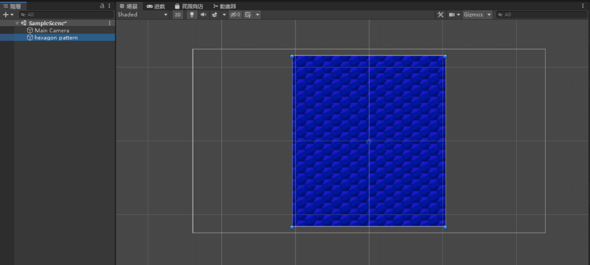Open the scene effects dropdown arrow
The image size is (590, 265).
(x=224, y=14)
